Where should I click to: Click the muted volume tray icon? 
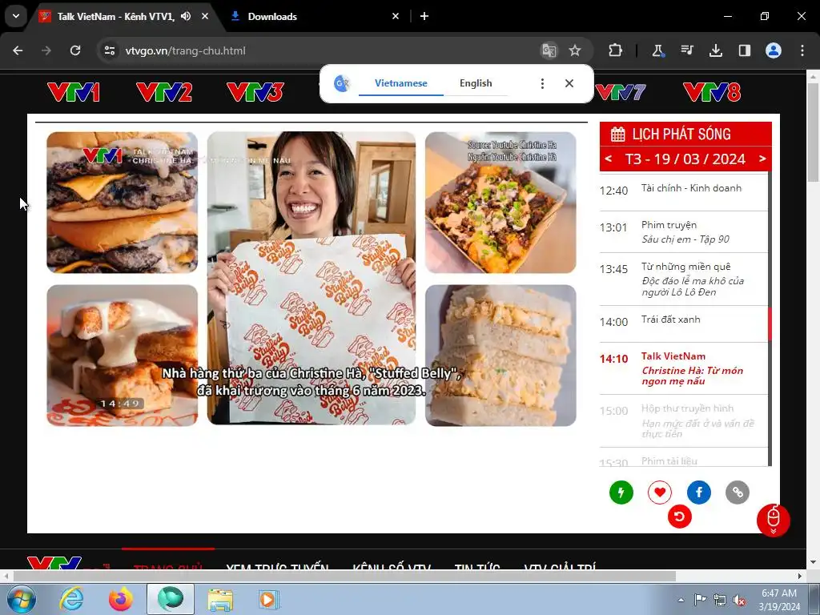pyautogui.click(x=739, y=601)
